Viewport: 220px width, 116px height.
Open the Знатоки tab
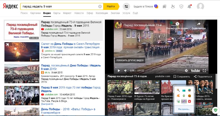pyautogui.click(x=115, y=13)
